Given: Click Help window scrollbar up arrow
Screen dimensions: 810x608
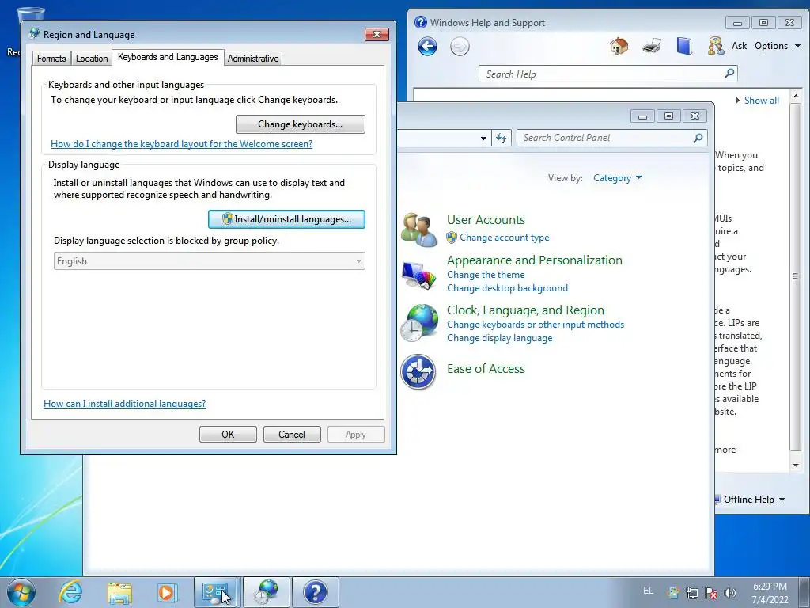Looking at the screenshot, I should (x=796, y=96).
